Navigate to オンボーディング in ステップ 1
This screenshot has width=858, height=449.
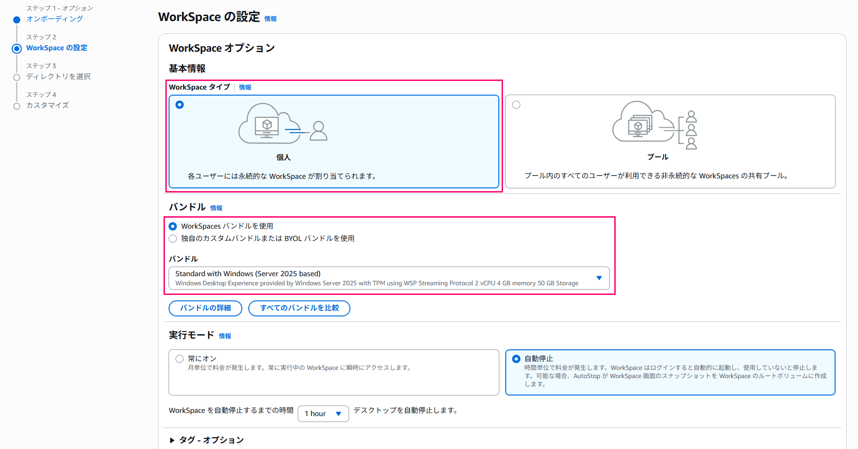pos(55,19)
